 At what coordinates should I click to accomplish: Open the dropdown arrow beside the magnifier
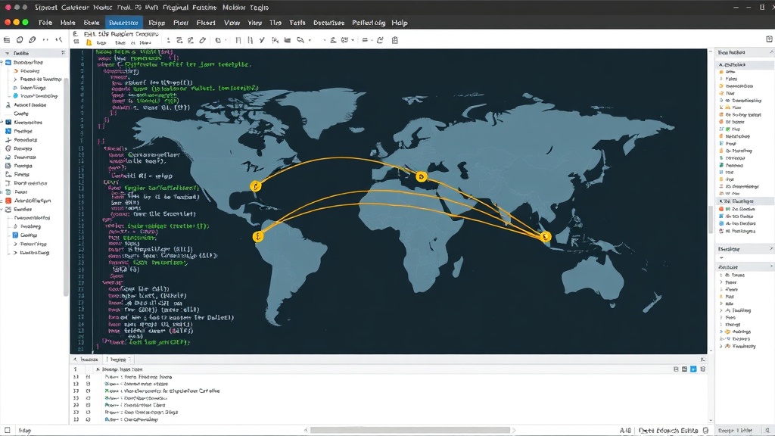[310, 41]
